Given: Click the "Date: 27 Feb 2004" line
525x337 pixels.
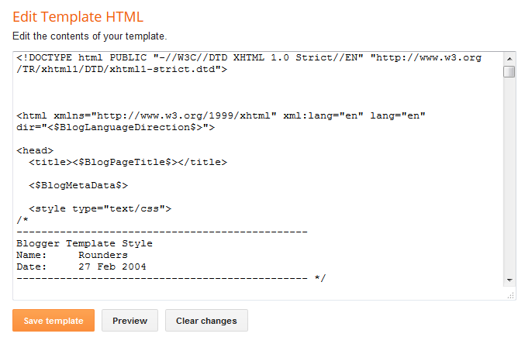Looking at the screenshot, I should click(x=81, y=267).
